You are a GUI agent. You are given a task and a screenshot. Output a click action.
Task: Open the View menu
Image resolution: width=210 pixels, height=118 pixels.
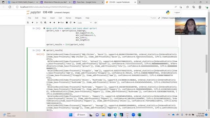click(x=44, y=18)
